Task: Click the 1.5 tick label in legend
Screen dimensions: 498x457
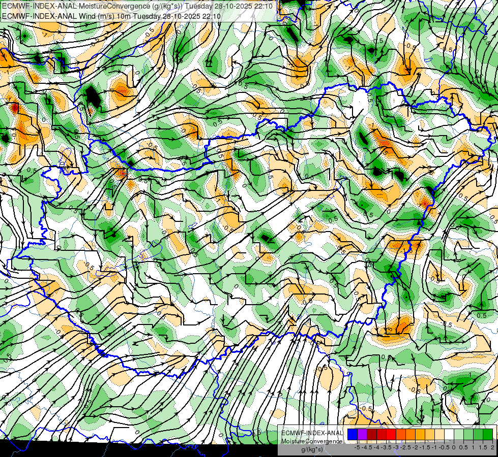Action: point(483,447)
